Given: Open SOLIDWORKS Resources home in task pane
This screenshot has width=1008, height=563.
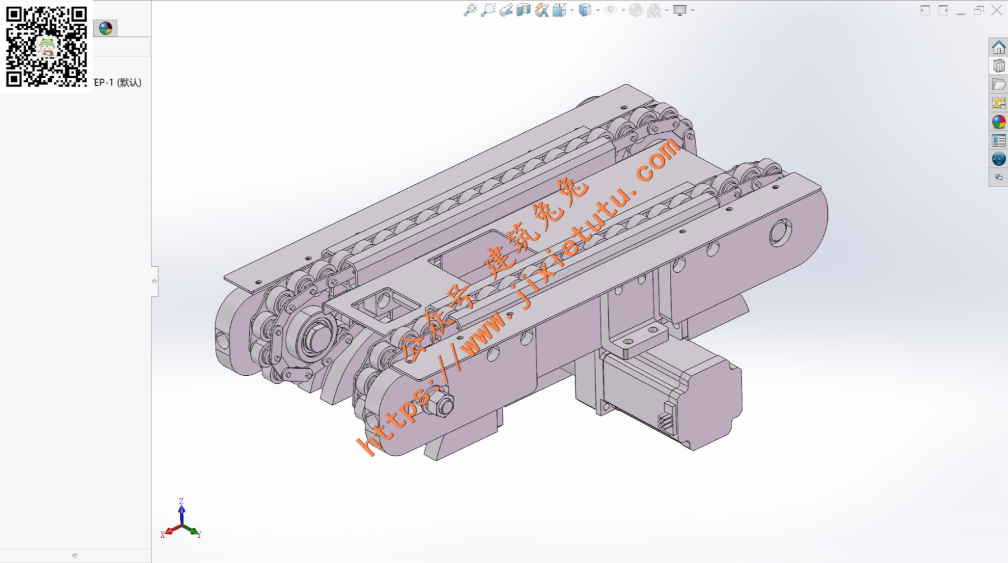Looking at the screenshot, I should (x=998, y=47).
